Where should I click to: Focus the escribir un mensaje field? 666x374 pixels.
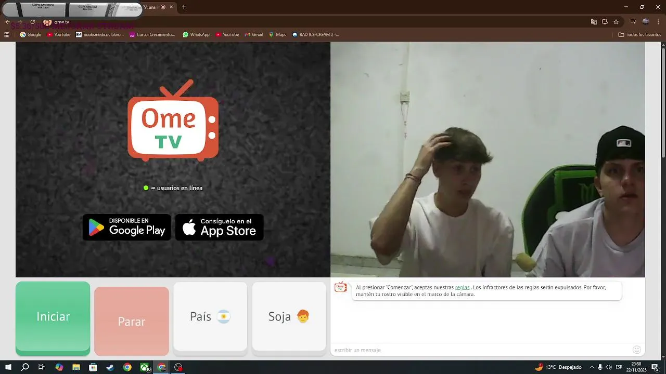(x=481, y=350)
